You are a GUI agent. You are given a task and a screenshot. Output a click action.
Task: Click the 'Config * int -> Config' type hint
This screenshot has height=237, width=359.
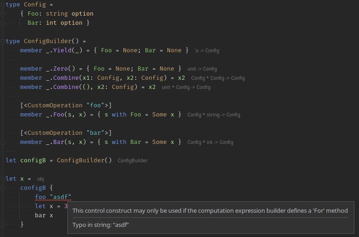tap(210, 142)
